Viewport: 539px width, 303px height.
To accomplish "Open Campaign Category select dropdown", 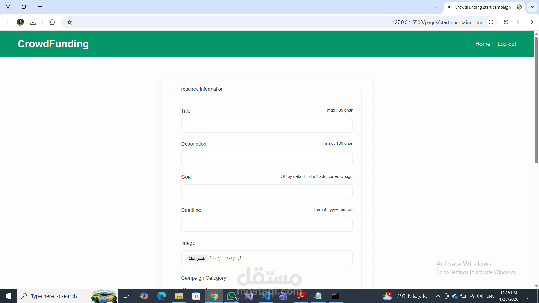I will 203,288.
